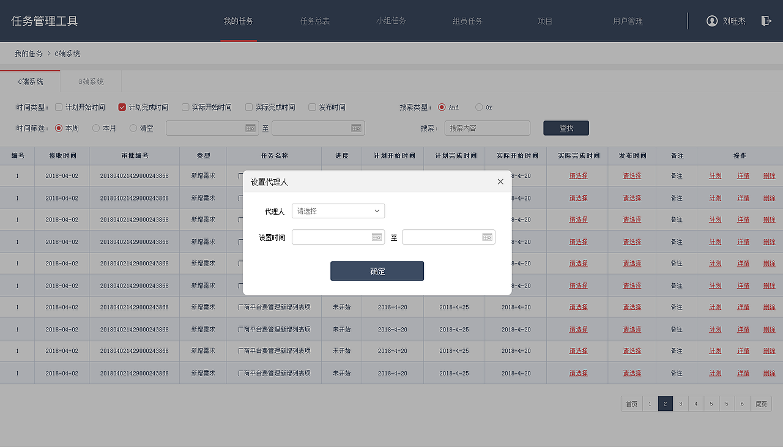Click the logout door icon at top right
The image size is (783, 447).
pos(766,20)
